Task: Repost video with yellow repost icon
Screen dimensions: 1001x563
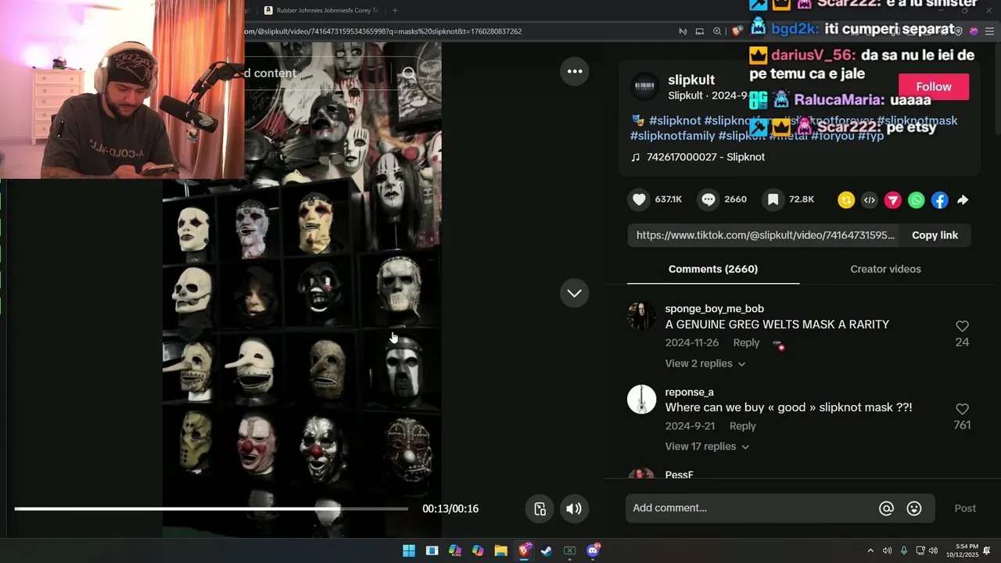Action: click(846, 200)
